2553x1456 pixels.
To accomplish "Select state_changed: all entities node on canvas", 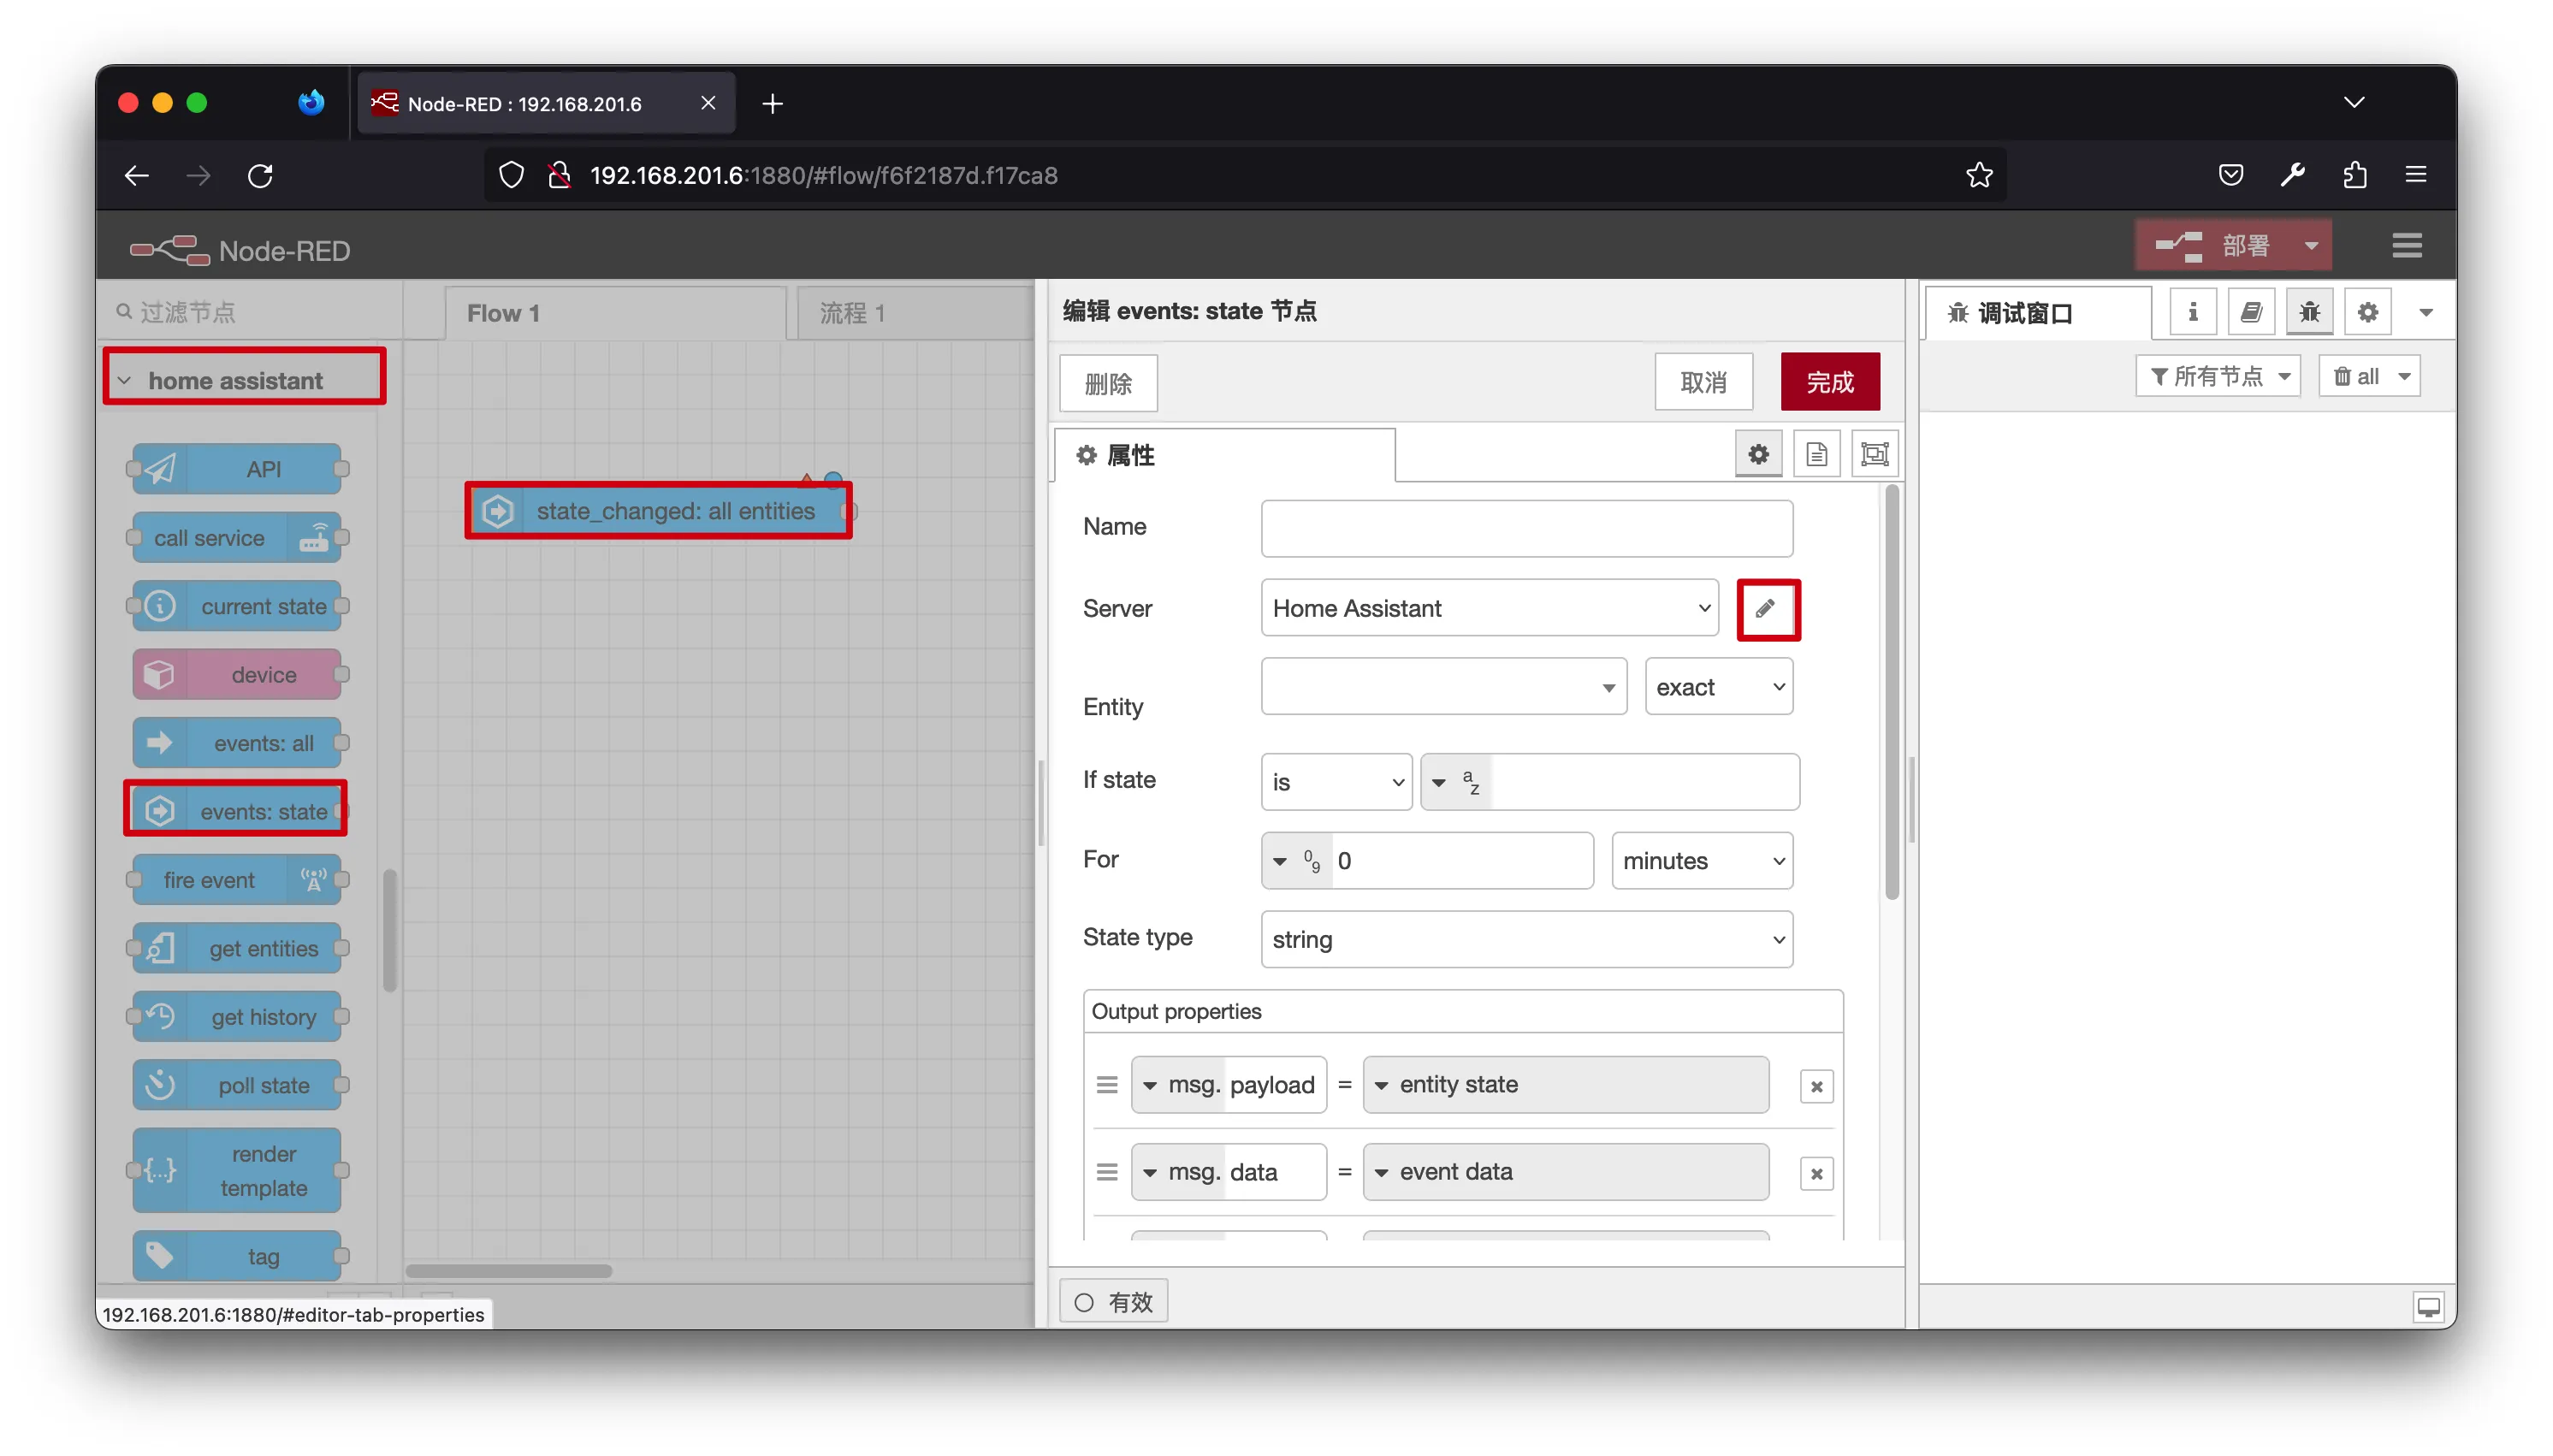I will (660, 511).
